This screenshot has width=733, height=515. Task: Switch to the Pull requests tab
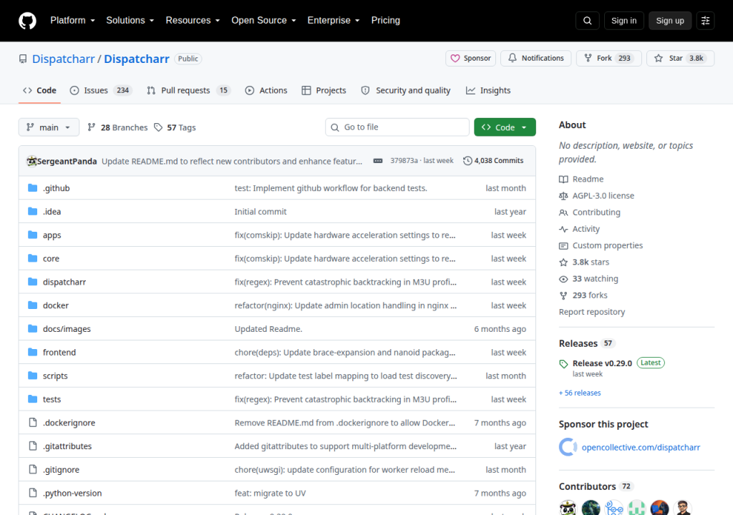(x=189, y=90)
